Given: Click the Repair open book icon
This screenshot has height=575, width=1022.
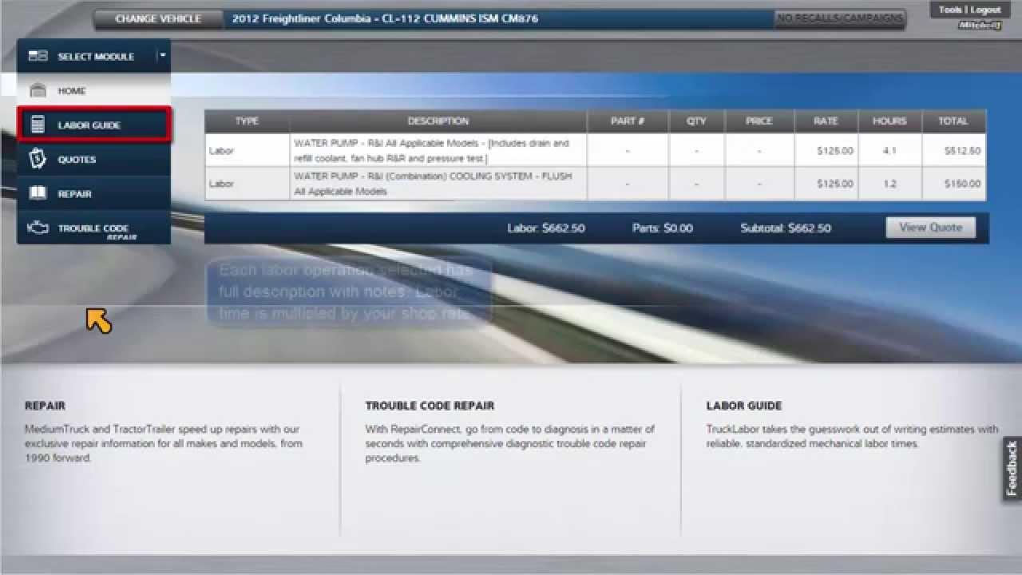Looking at the screenshot, I should coord(38,193).
